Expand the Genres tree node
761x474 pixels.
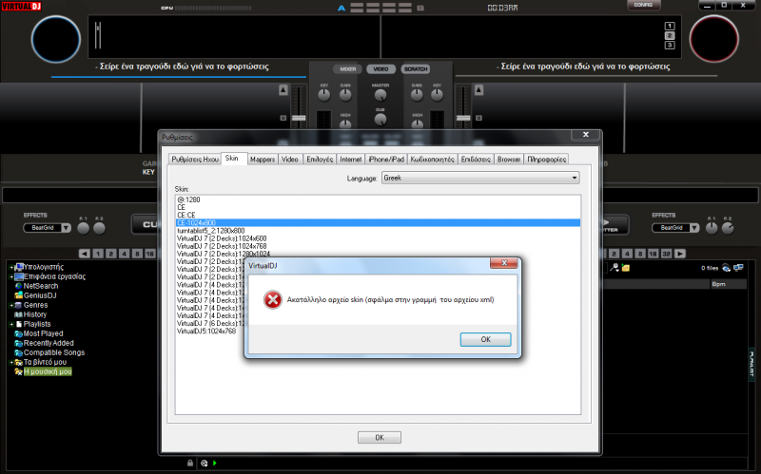pyautogui.click(x=11, y=305)
